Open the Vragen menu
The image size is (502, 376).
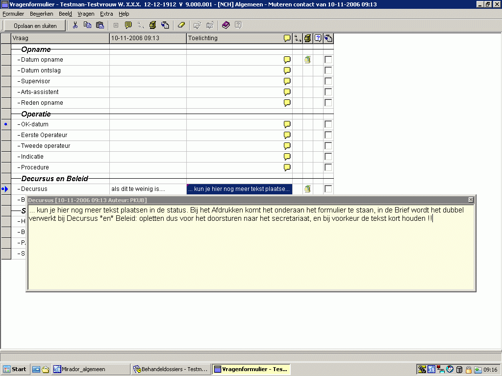pos(86,14)
